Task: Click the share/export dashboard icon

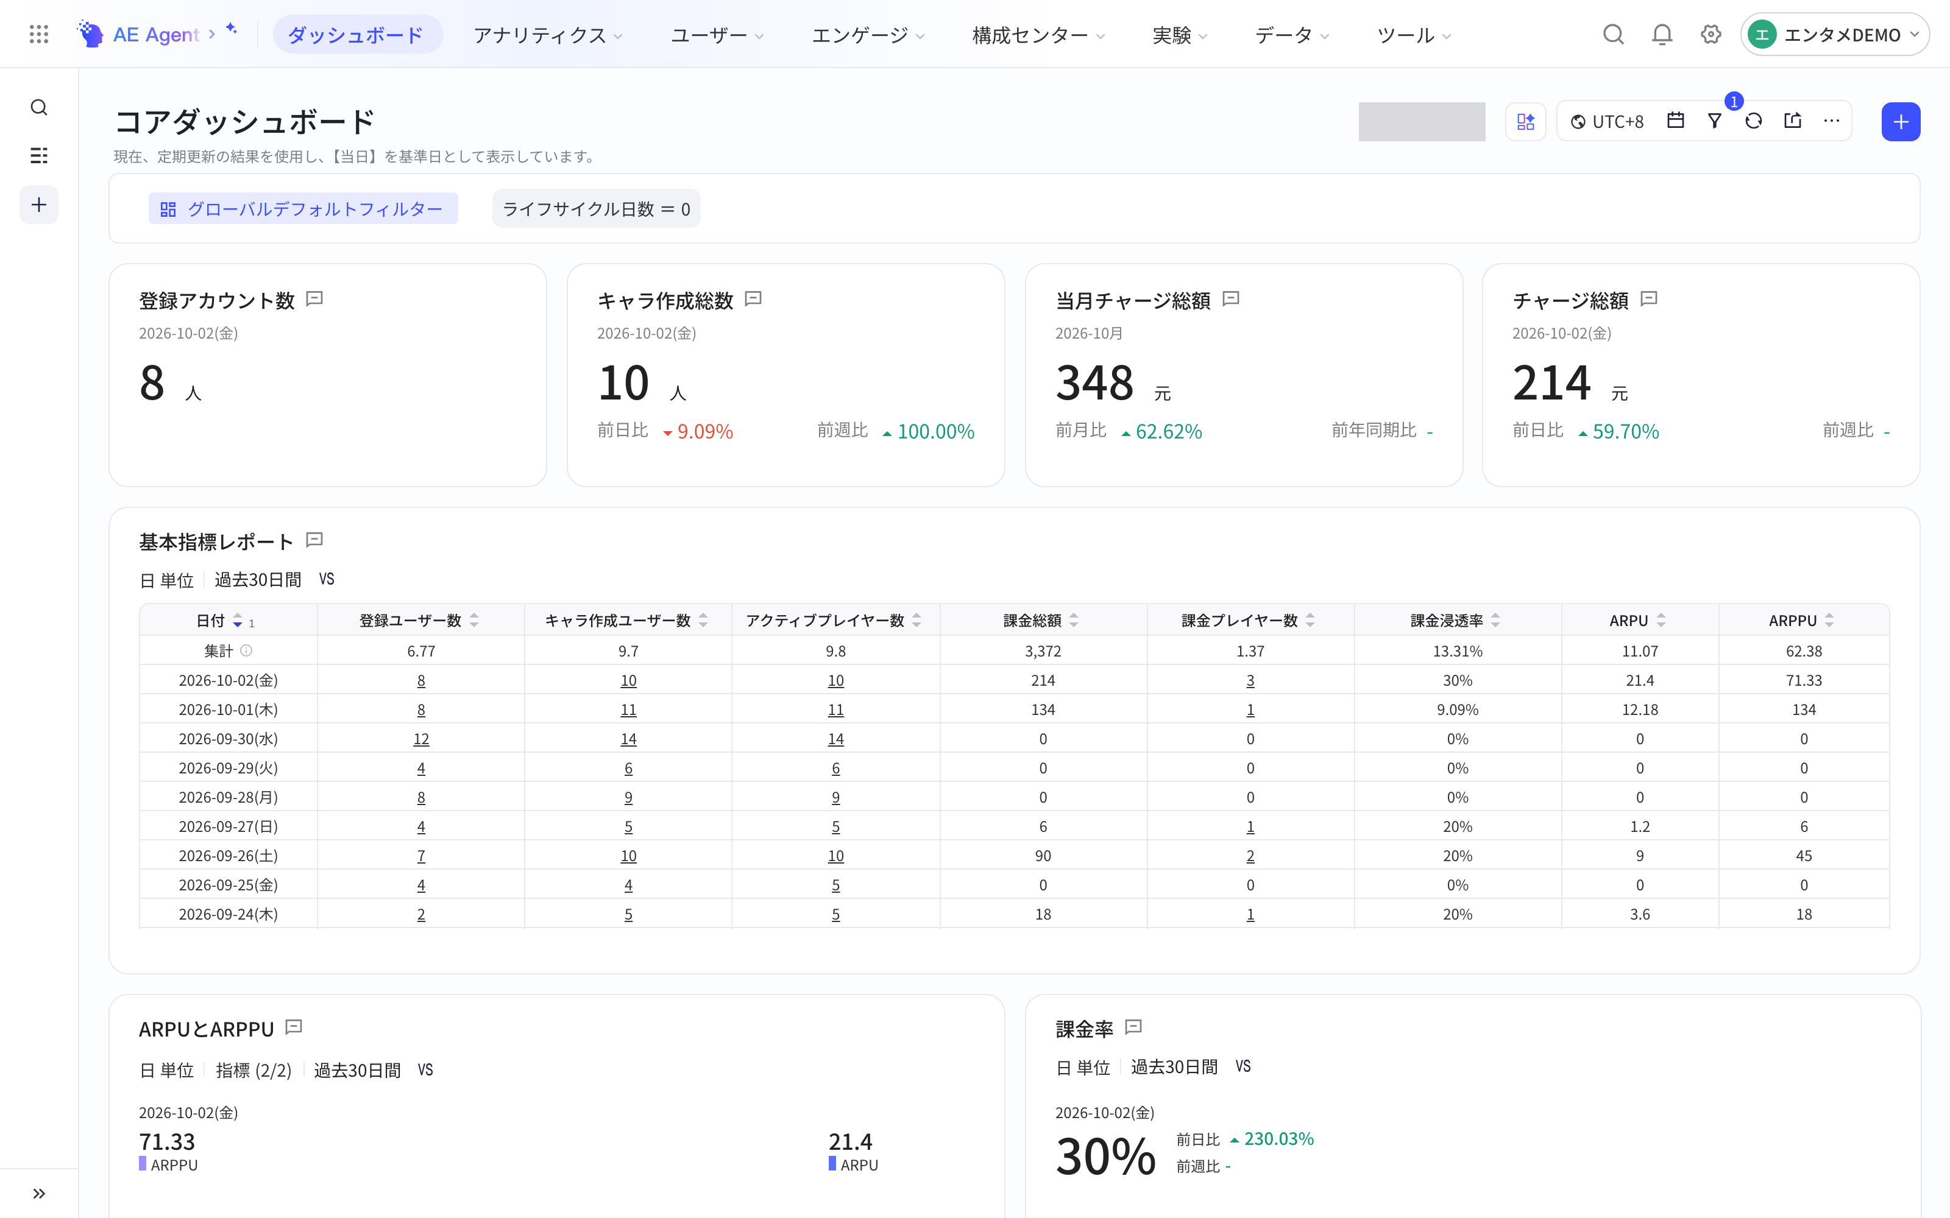Action: [x=1793, y=121]
